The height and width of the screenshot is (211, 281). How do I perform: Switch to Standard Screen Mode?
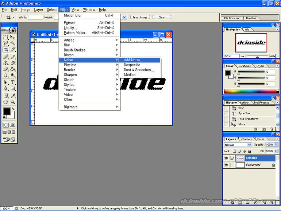(5, 132)
